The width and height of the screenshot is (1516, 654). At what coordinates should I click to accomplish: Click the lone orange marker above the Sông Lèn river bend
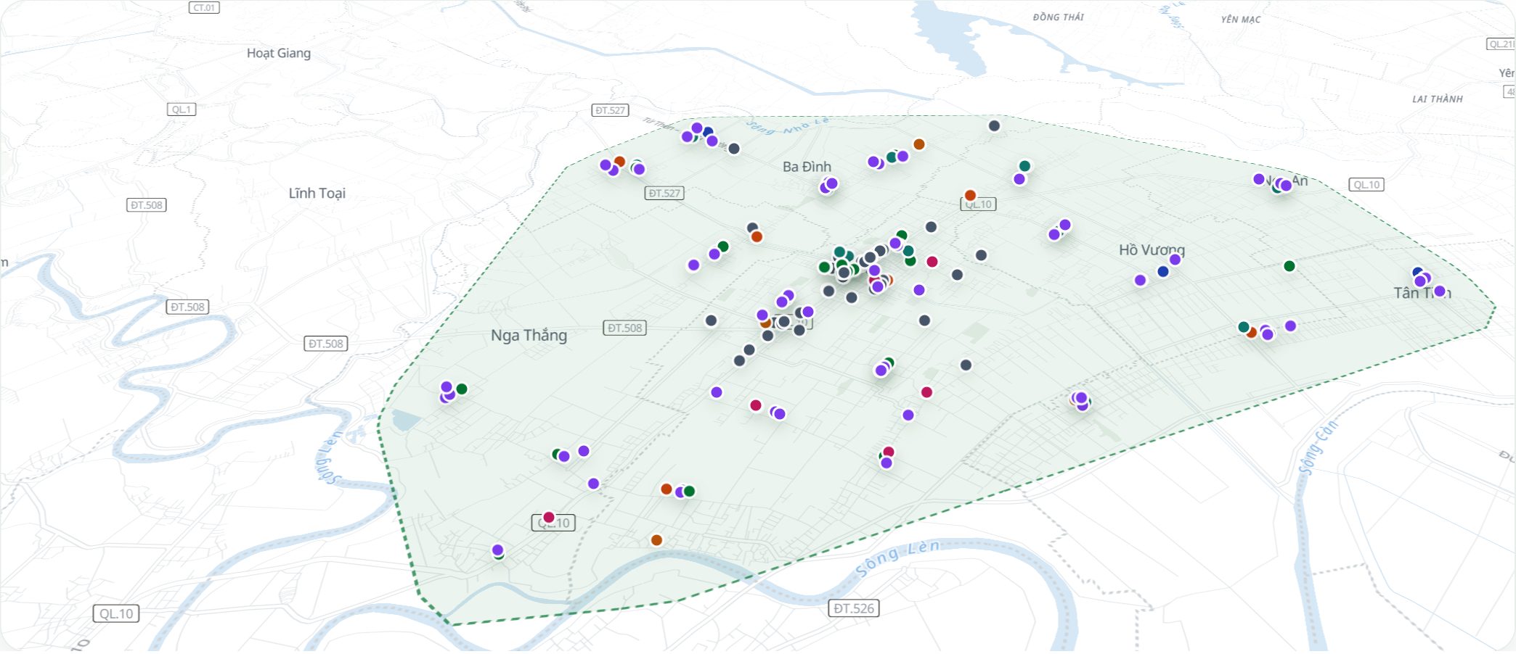click(x=656, y=539)
